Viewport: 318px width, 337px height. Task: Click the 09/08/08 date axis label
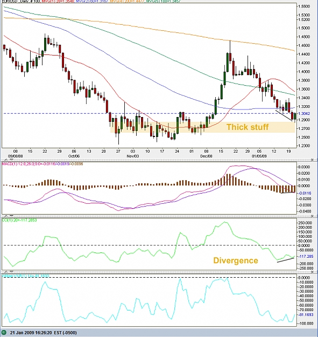[x=16, y=156]
